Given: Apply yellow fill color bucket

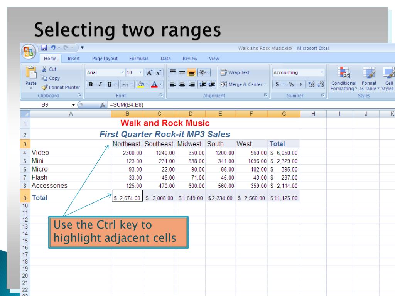Looking at the screenshot, I should [x=141, y=84].
